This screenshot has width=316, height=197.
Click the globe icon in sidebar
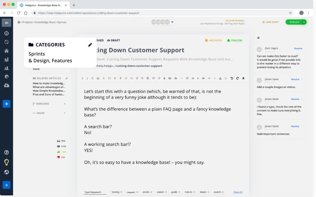(6, 172)
